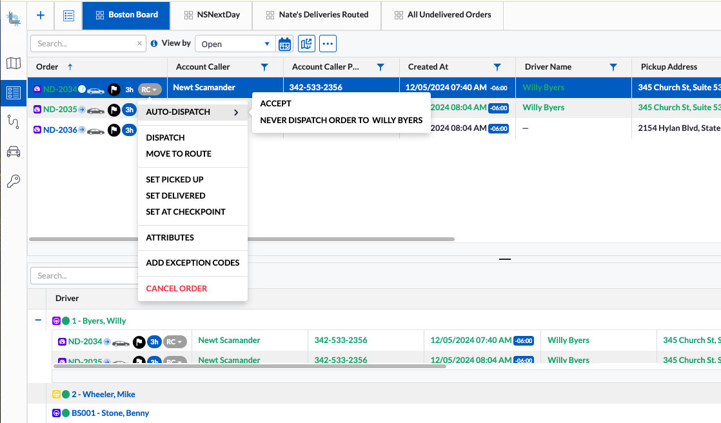Select SET DELIVERED option

tap(175, 196)
